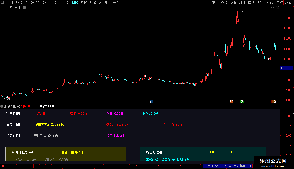Select the 60分钟 period tab
This screenshot has height=169, width=294.
pos(65,2)
